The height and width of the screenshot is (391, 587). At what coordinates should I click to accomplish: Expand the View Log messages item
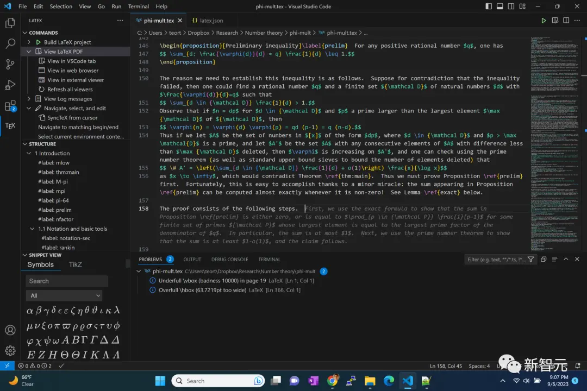click(29, 99)
